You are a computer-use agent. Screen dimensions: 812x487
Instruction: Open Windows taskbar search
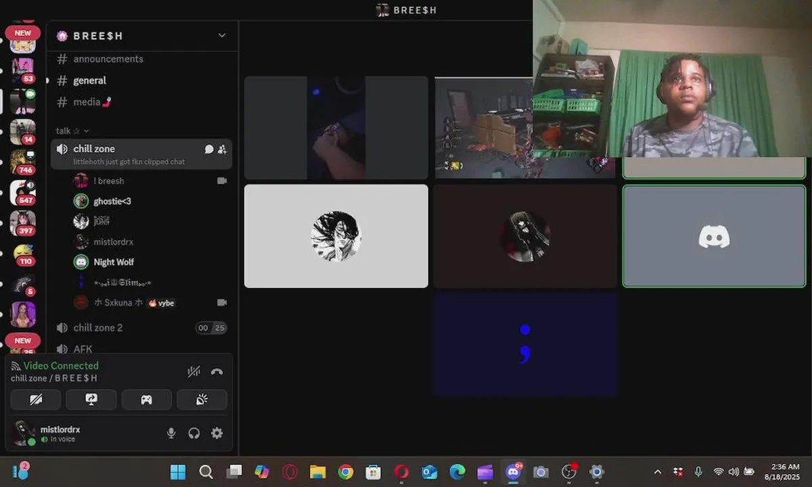(206, 472)
